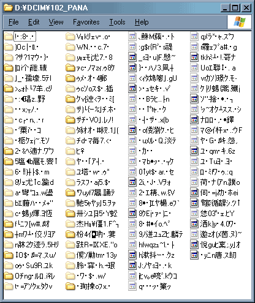Viewport: 255px width, 303px height.
Task: Click the folder name starting "馳5ャヤ"
Action: 96,203
